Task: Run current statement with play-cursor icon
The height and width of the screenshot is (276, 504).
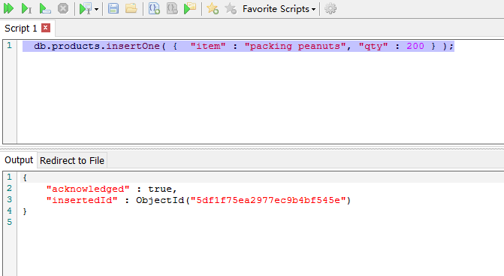Action: 26,9
